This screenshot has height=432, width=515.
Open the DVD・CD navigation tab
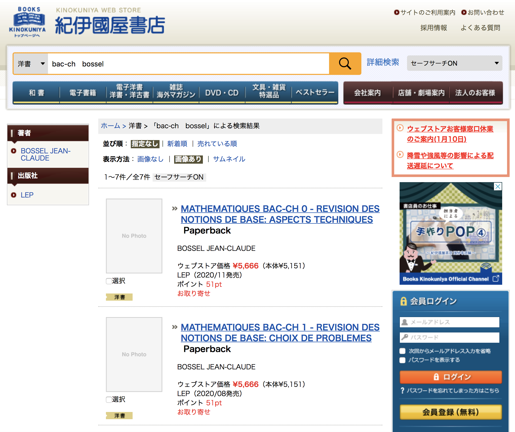pos(222,93)
